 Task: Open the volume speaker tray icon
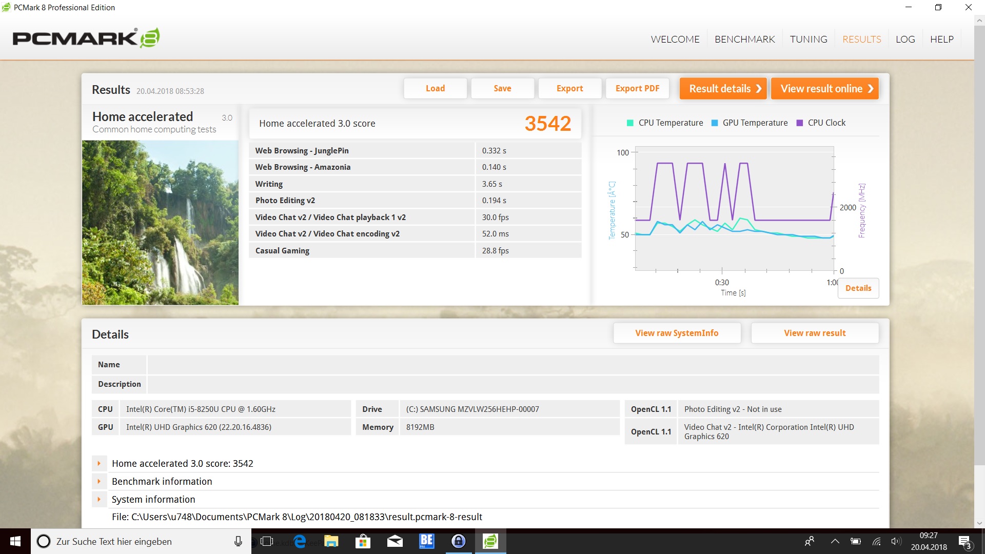click(896, 541)
